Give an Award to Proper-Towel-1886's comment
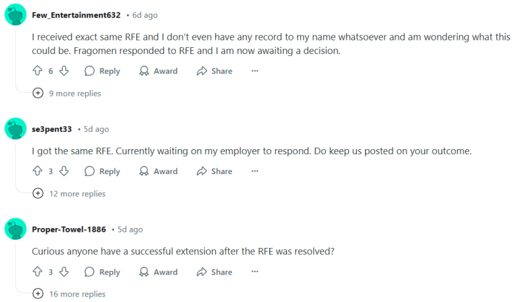Viewport: 516px width, 302px height. (x=158, y=272)
